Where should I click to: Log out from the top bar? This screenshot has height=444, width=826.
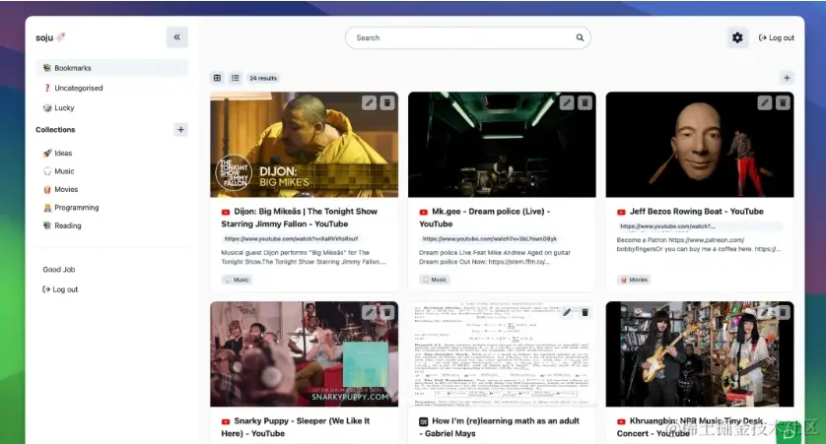pos(777,37)
